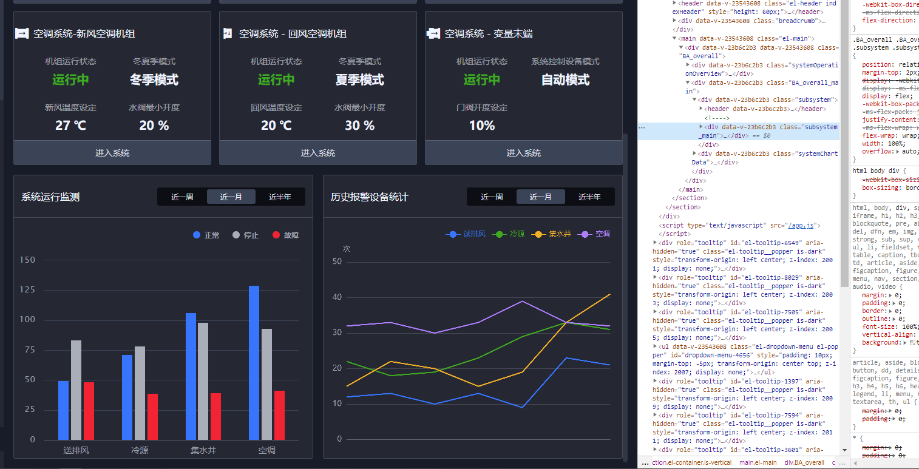Collapse the main el-main node
The height and width of the screenshot is (469, 919).
674,38
